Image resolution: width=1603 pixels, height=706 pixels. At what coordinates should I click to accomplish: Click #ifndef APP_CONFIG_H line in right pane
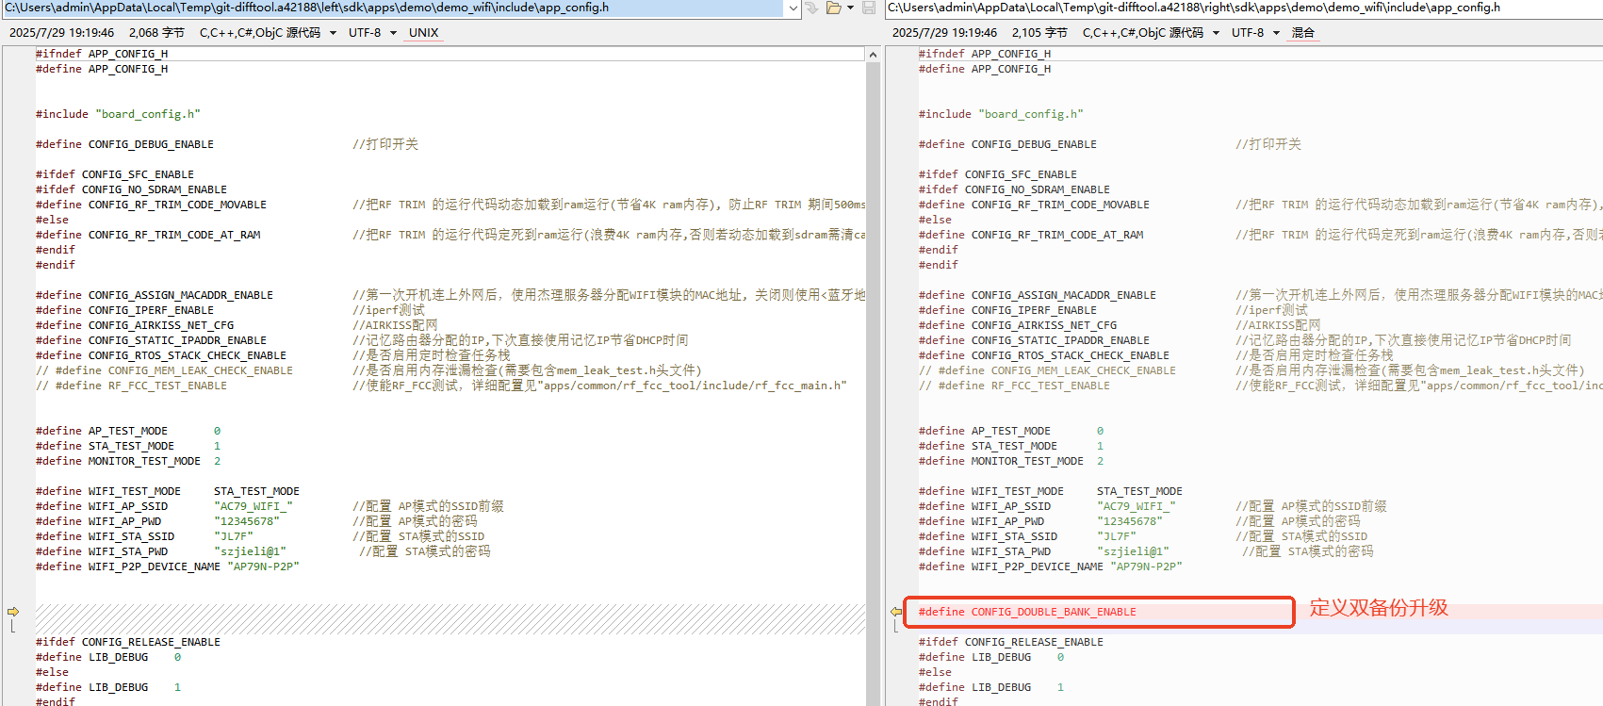(985, 54)
